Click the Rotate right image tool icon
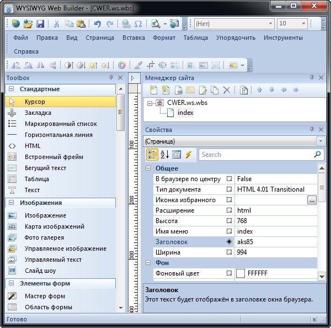 (28, 65)
